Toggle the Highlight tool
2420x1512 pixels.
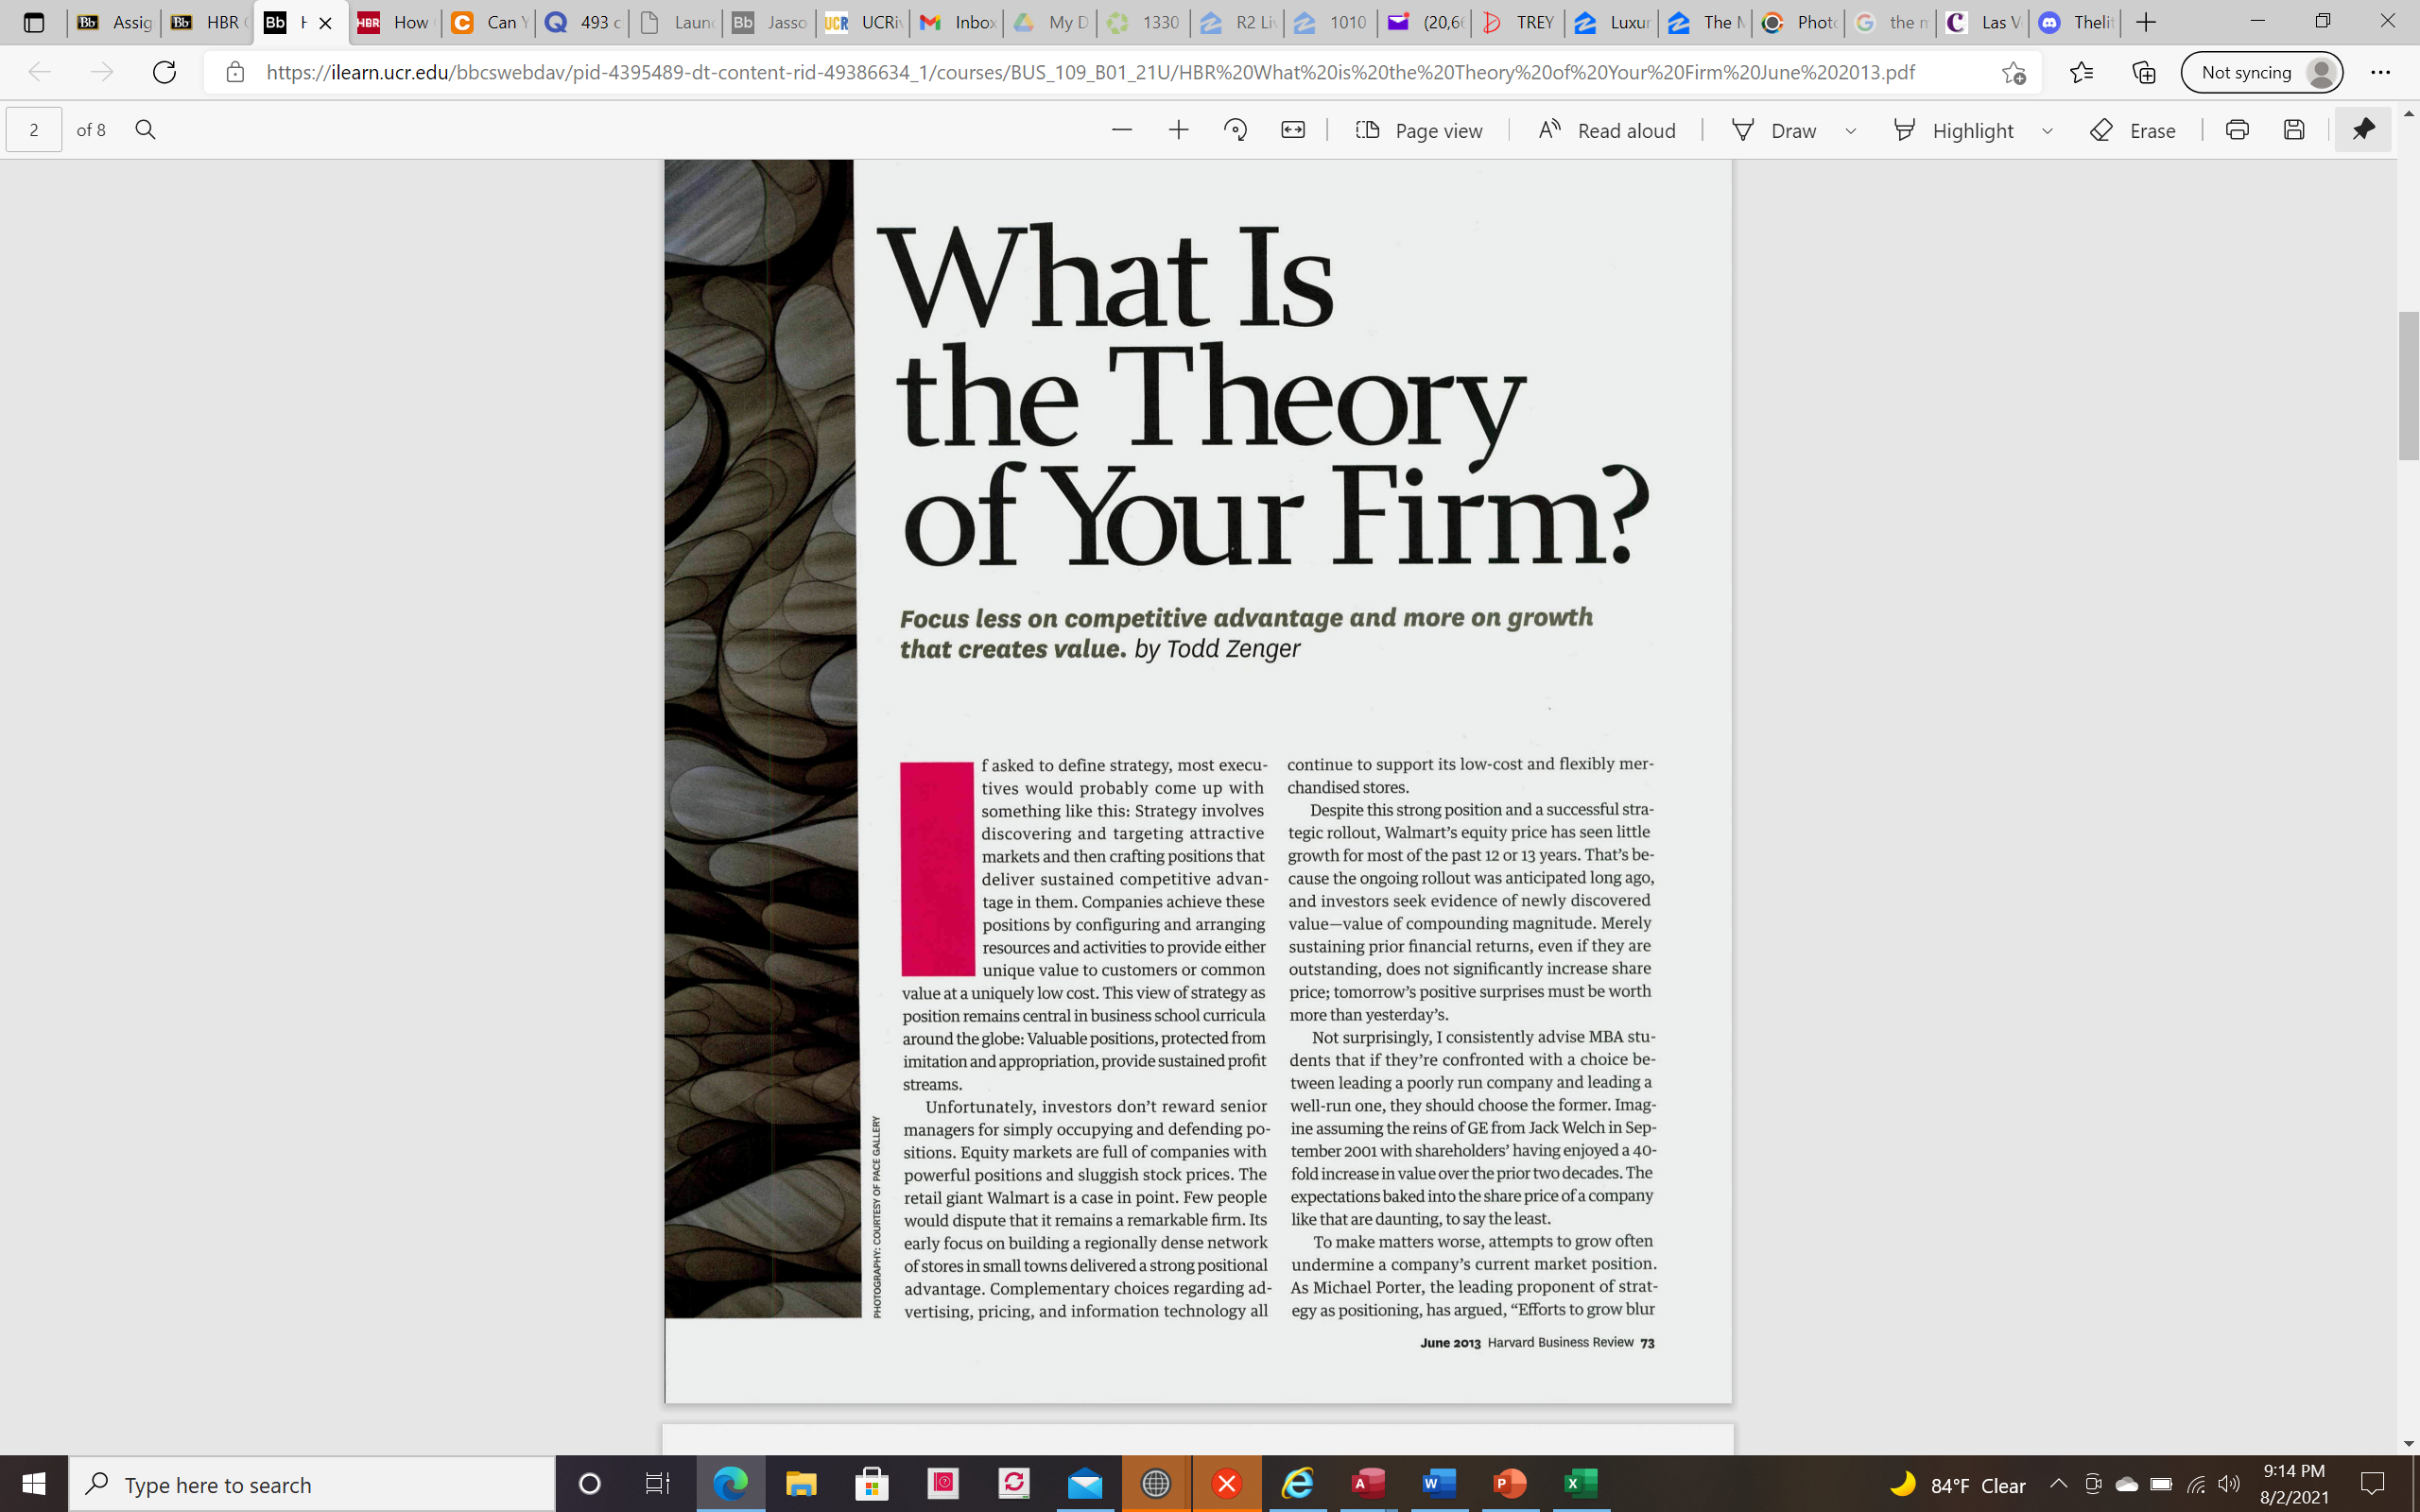(x=1953, y=130)
